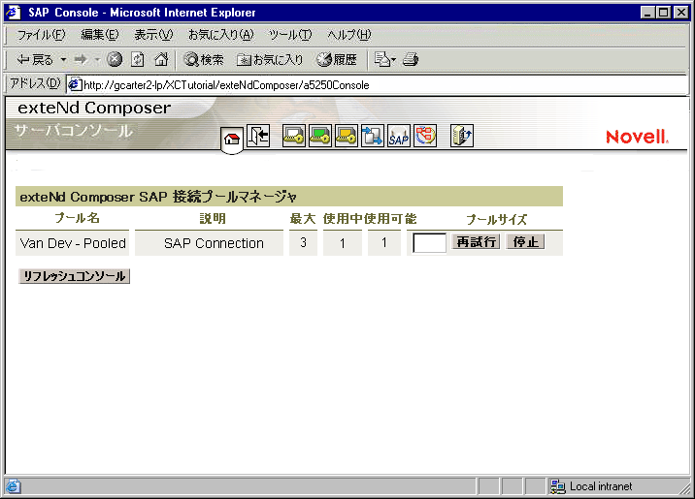Click the プールサイズ column header
Image resolution: width=695 pixels, height=499 pixels.
pyautogui.click(x=496, y=219)
